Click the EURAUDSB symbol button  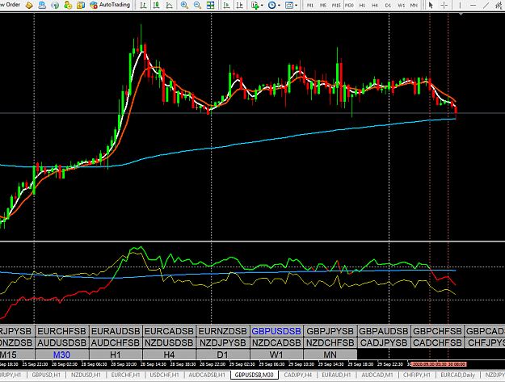116,331
